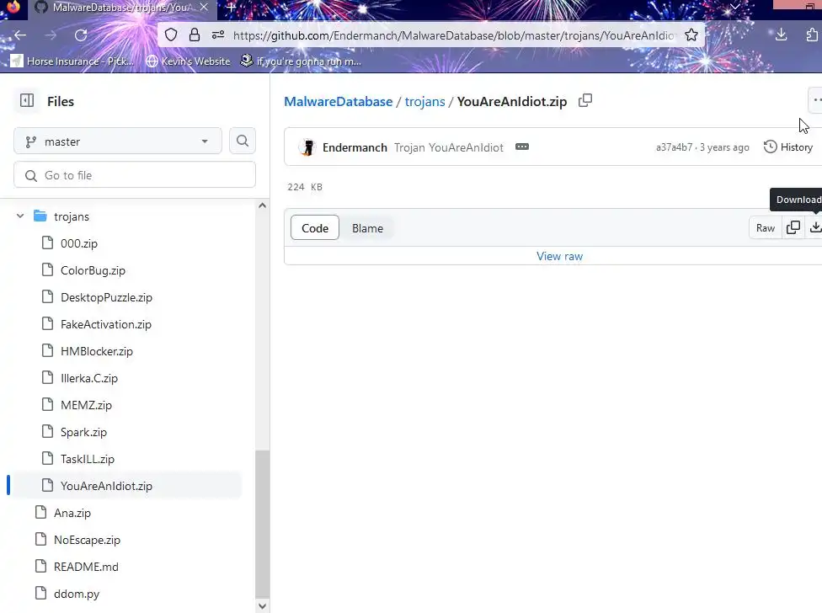Image resolution: width=822 pixels, height=613 pixels.
Task: Switch to the Code view tab
Action: [315, 228]
